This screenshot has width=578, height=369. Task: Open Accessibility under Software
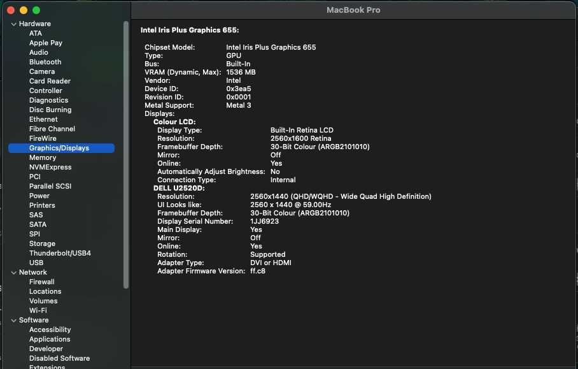(50, 330)
